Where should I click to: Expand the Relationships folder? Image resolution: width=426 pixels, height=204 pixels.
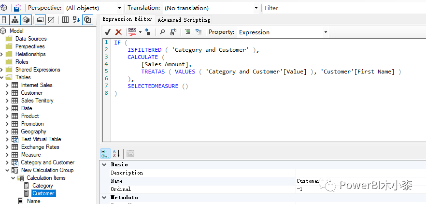2,54
